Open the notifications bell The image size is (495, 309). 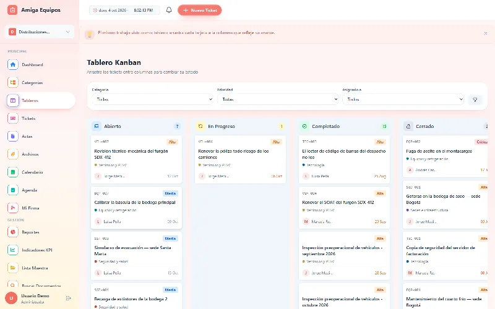[x=169, y=10]
